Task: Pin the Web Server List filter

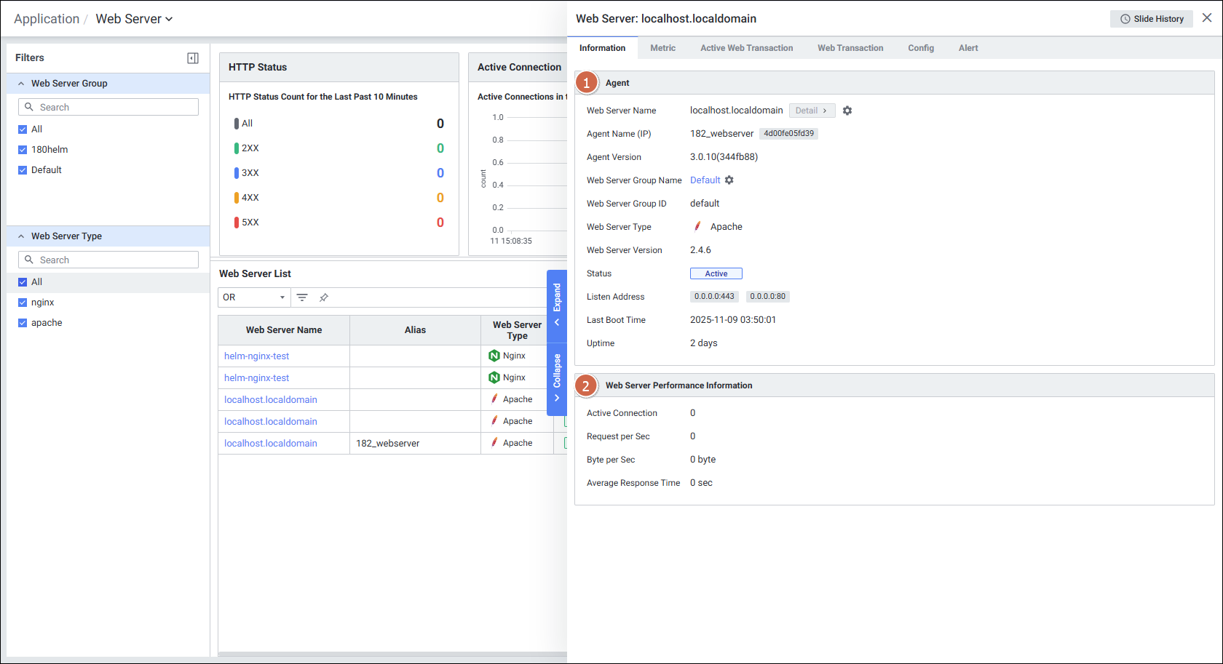Action: (x=324, y=297)
